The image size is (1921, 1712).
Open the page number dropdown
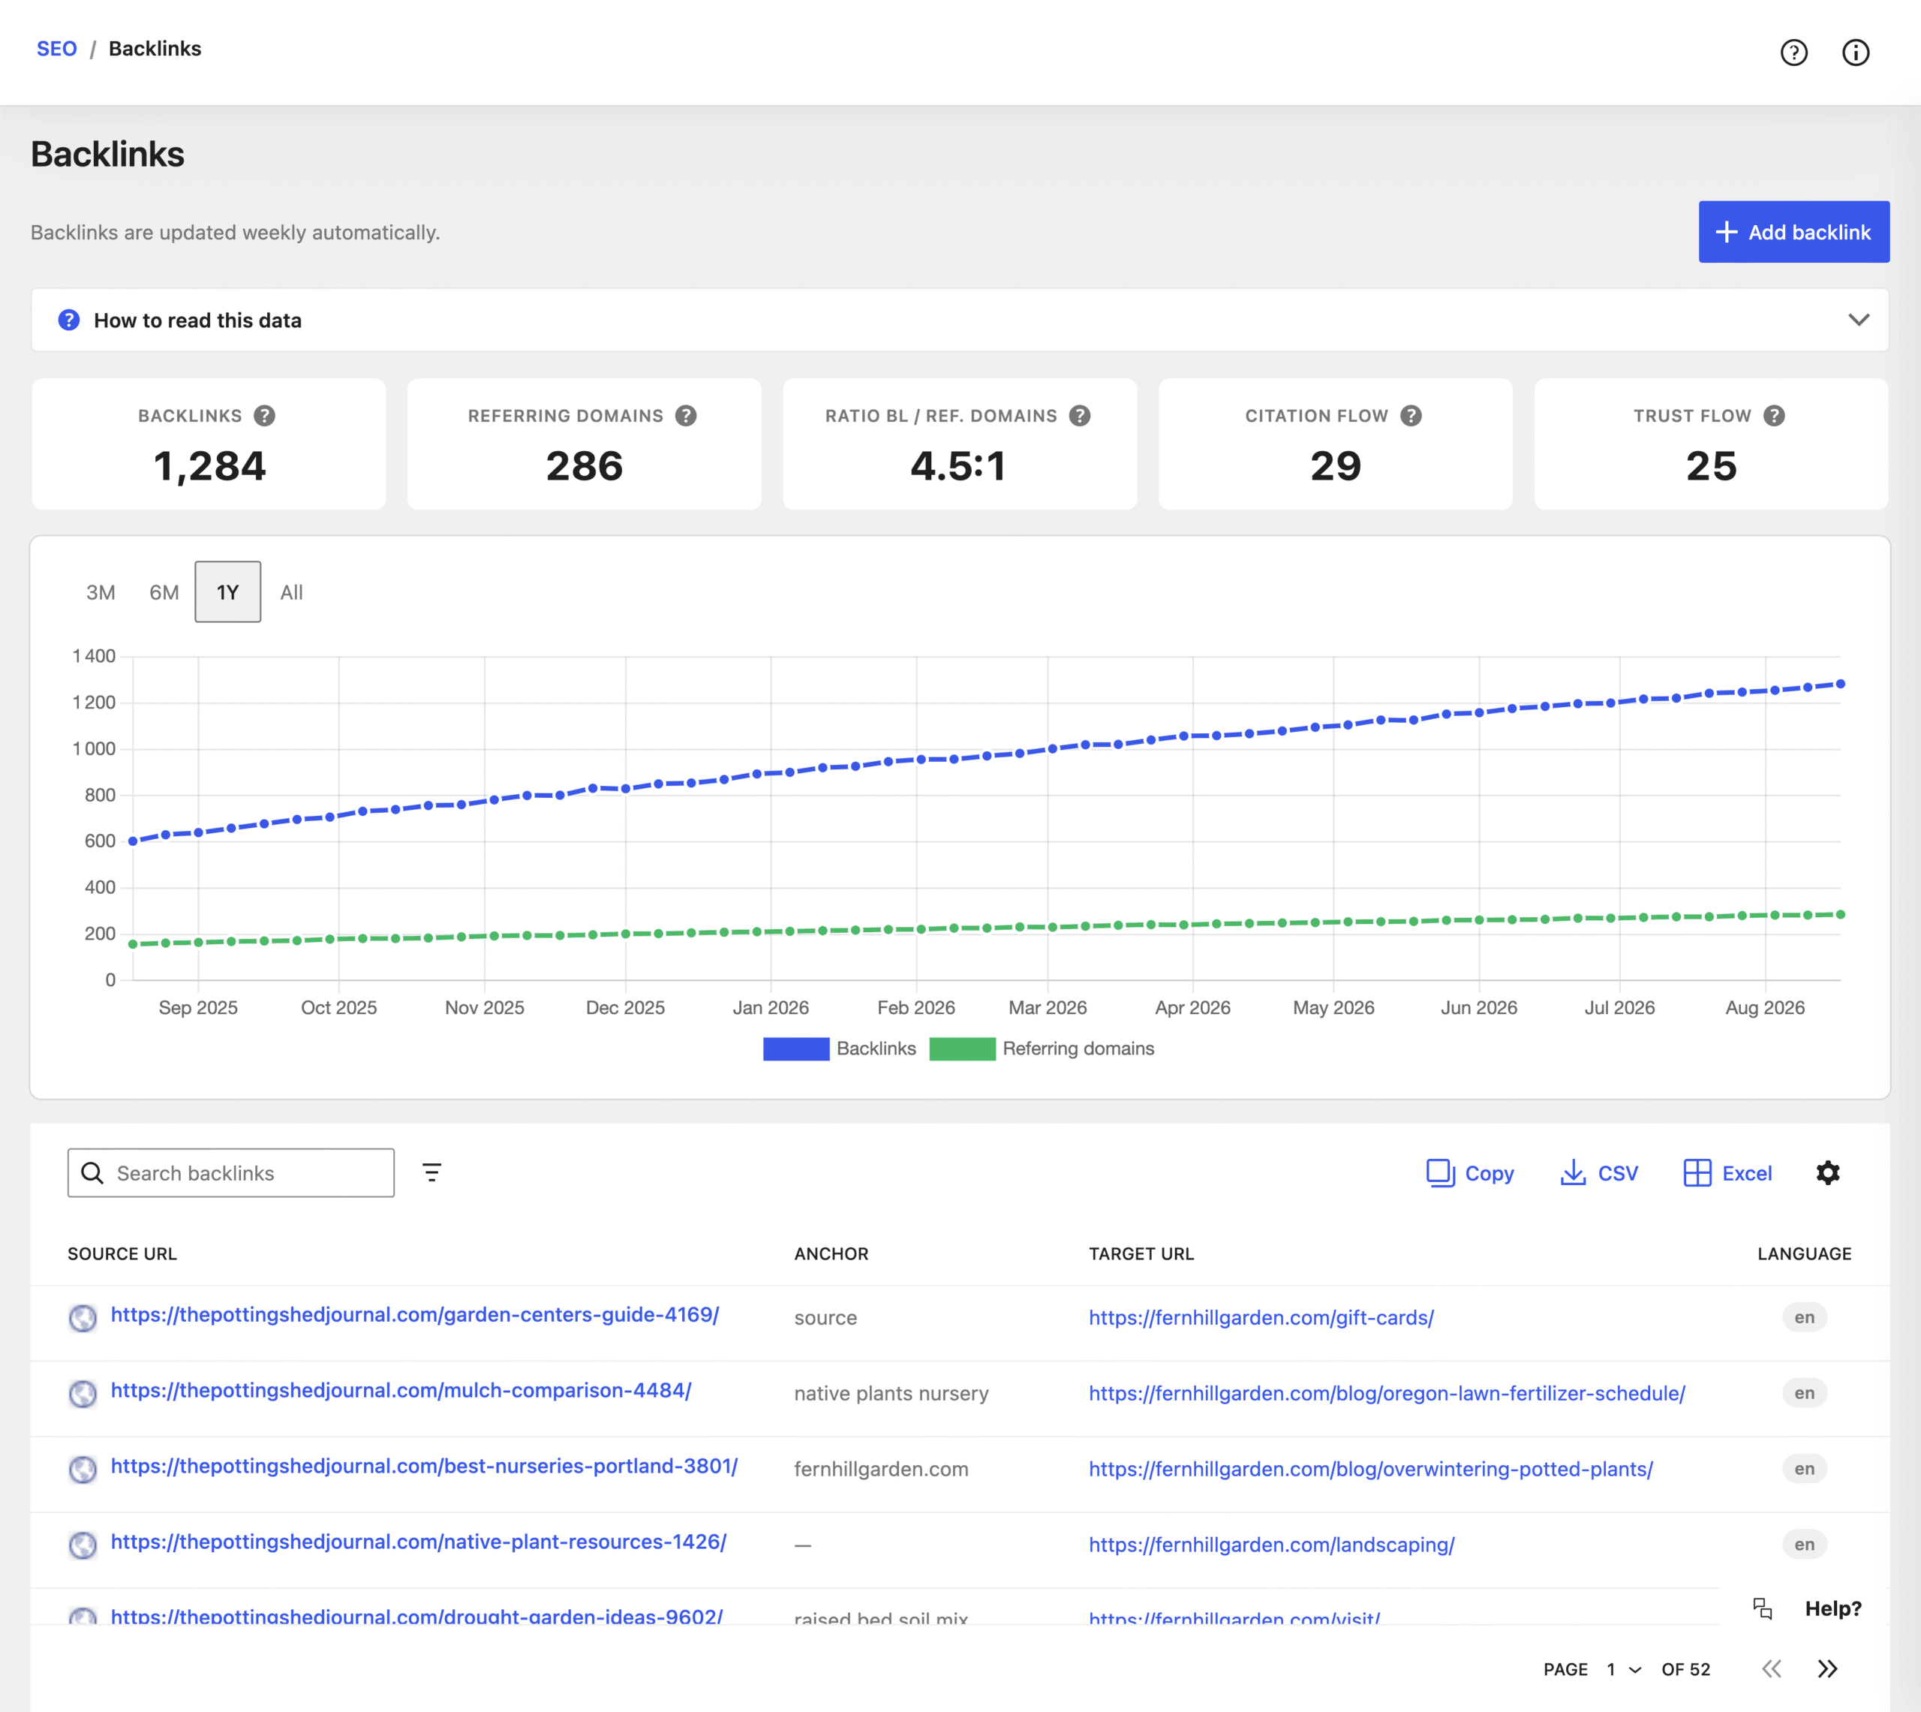[1624, 1670]
